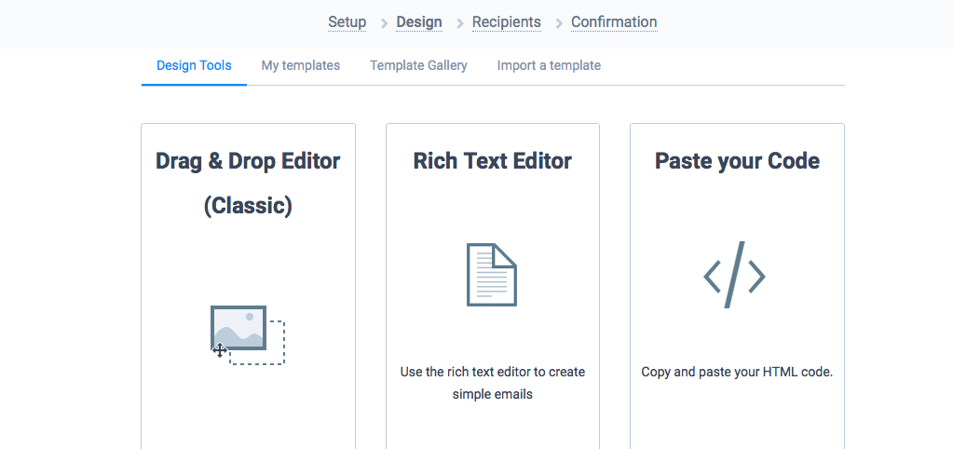Click the move-arrows cursor on the image icon
The image size is (953, 449).
(x=220, y=350)
